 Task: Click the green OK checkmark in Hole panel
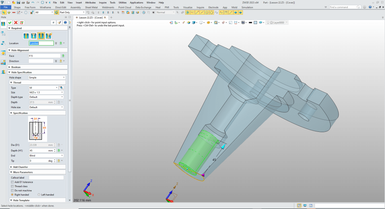[10, 23]
